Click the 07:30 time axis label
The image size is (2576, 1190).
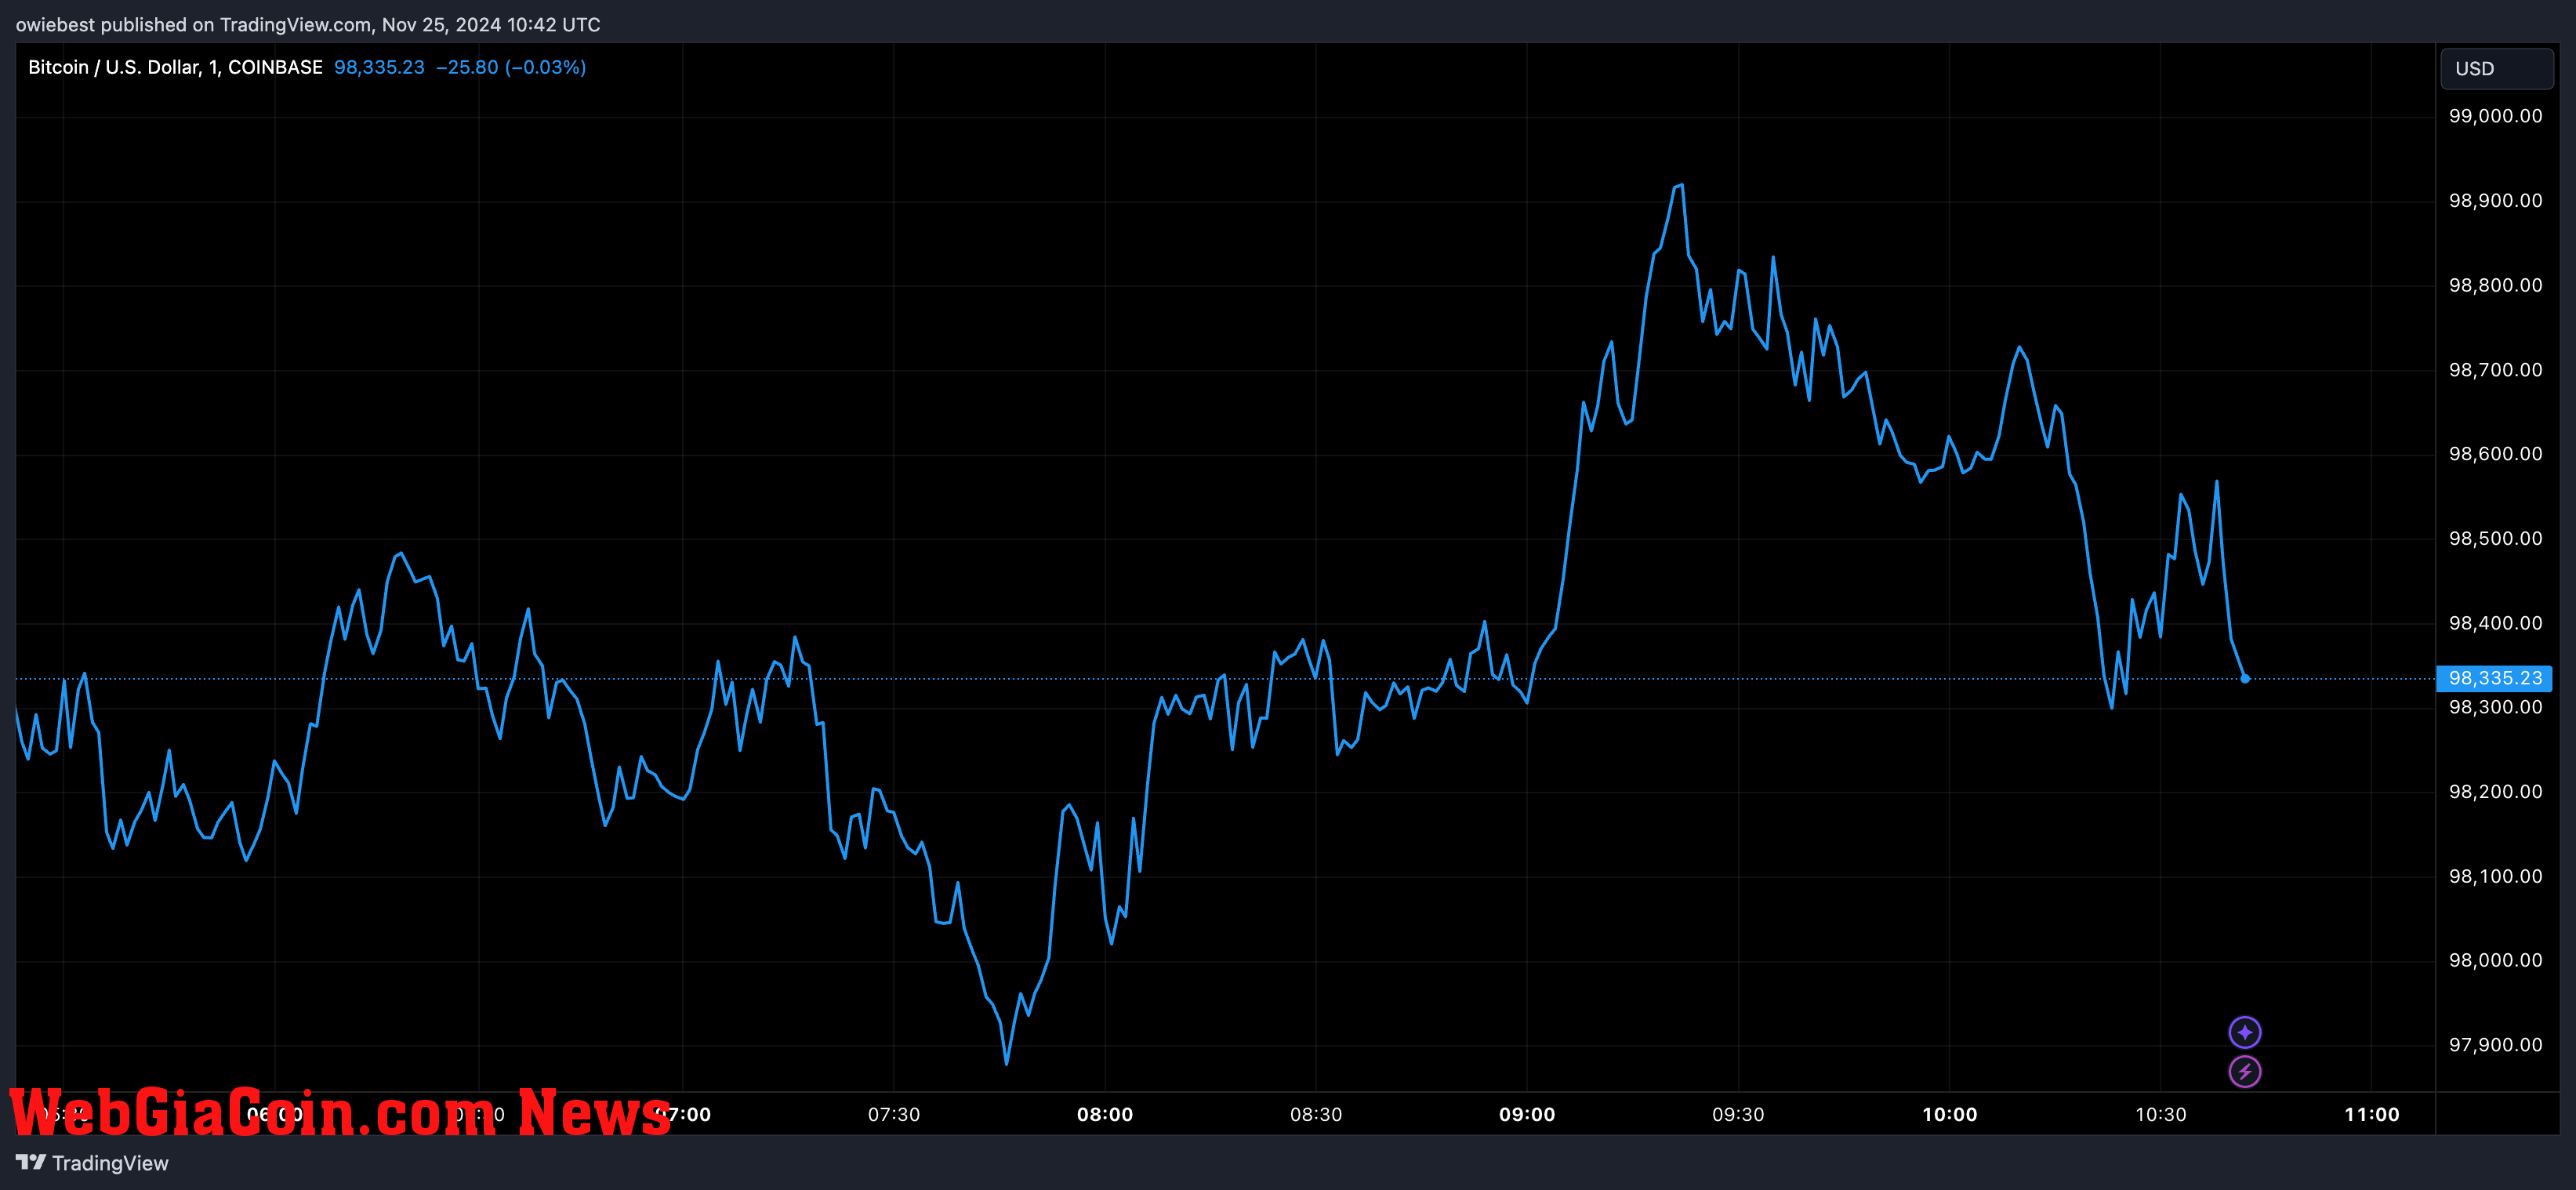[x=894, y=1114]
